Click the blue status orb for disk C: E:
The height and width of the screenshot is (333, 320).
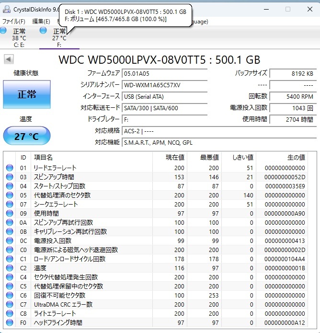[x=3, y=30]
